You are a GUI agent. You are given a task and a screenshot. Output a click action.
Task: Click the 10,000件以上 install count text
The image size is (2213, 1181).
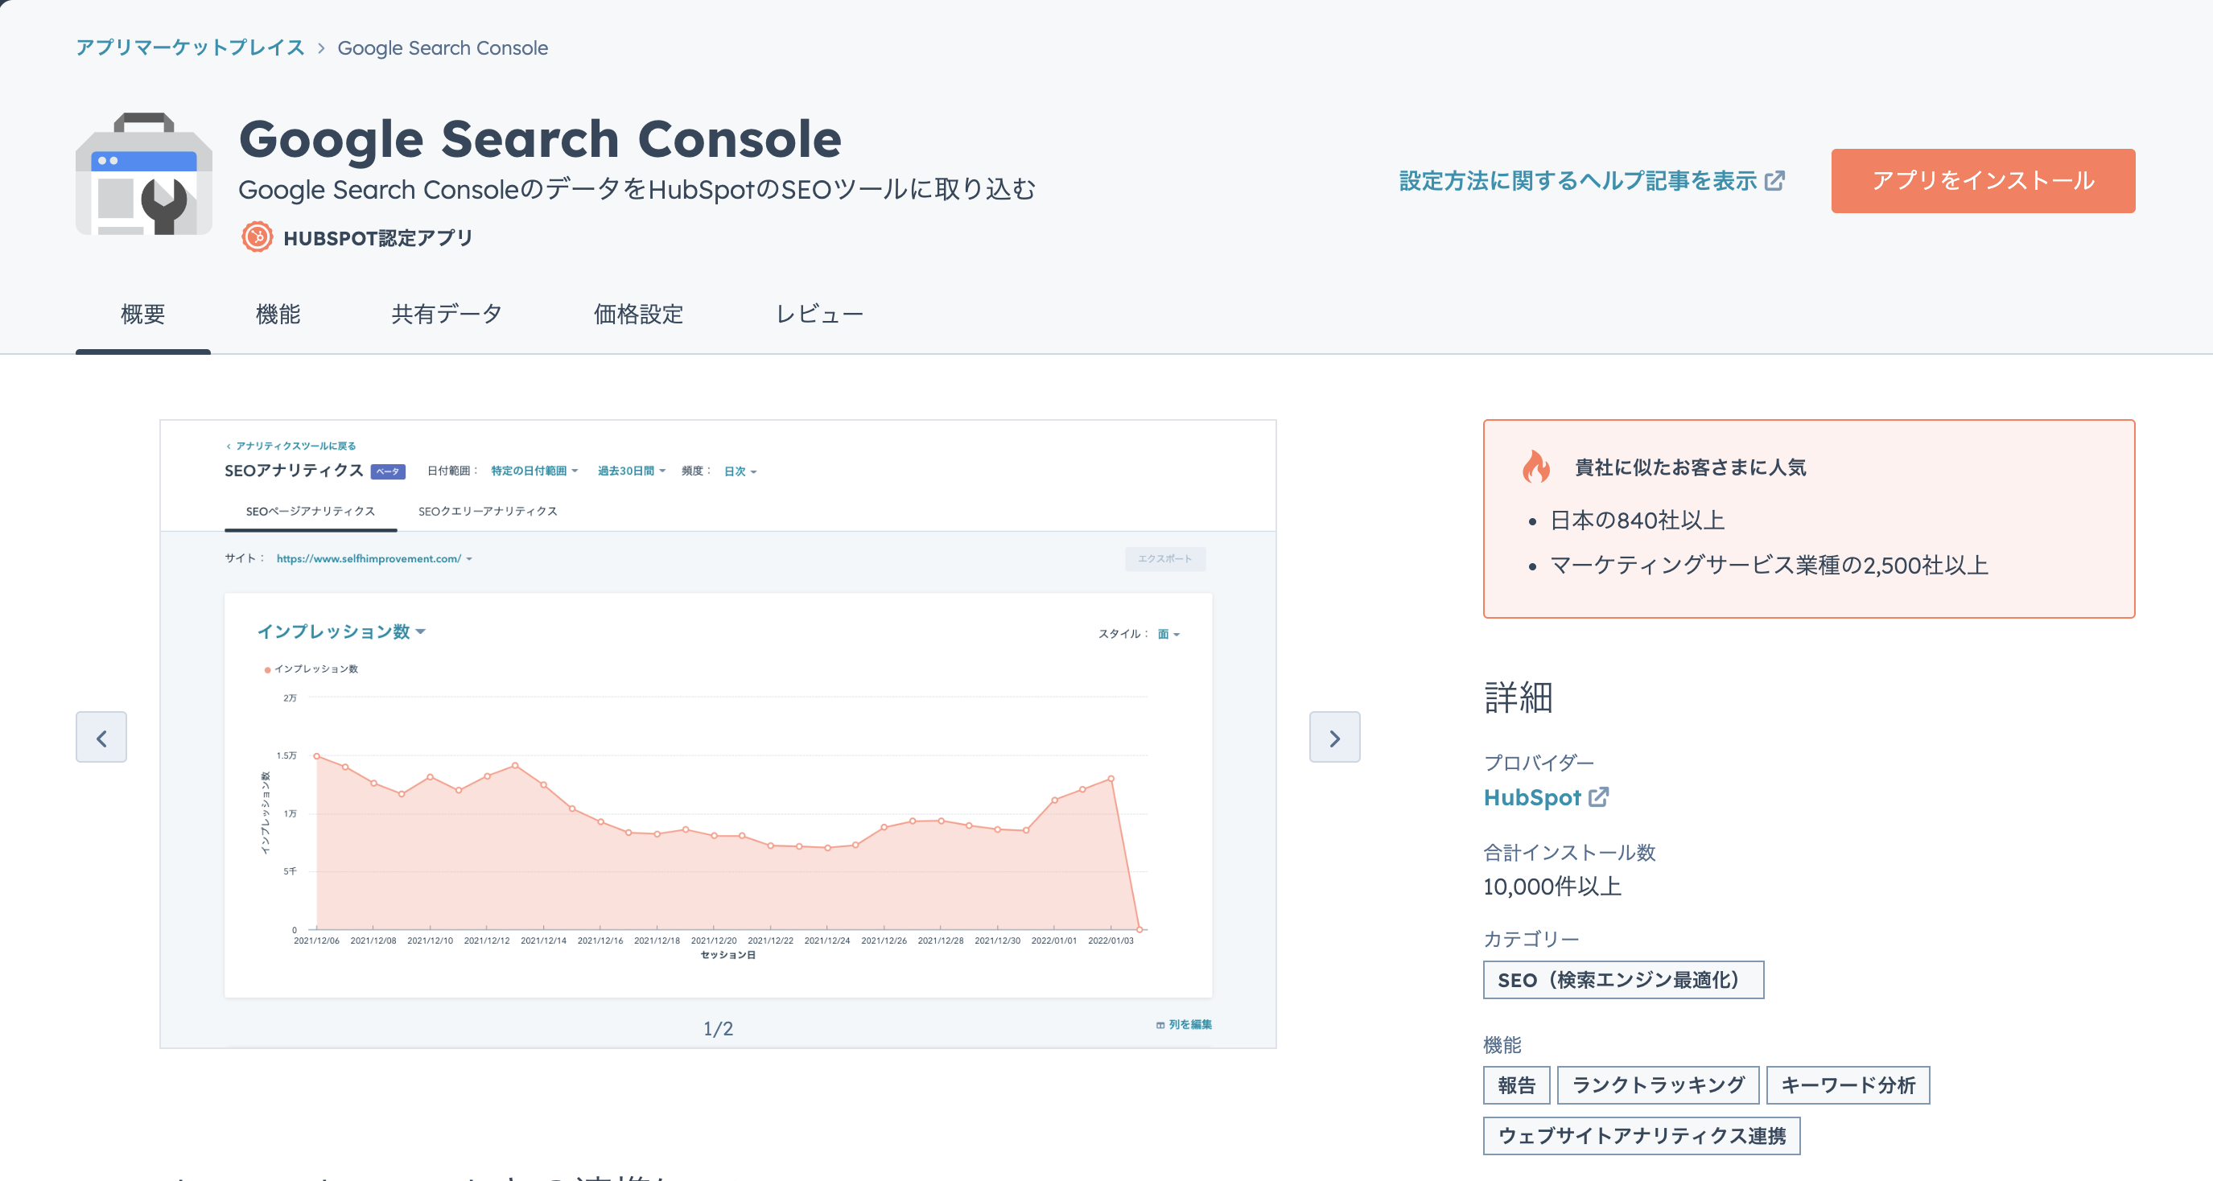1552,887
